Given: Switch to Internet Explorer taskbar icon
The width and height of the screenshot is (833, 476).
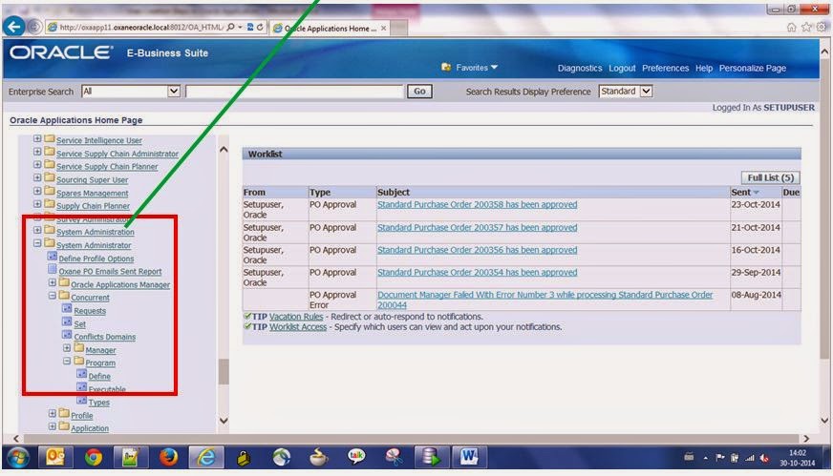Looking at the screenshot, I should 206,457.
